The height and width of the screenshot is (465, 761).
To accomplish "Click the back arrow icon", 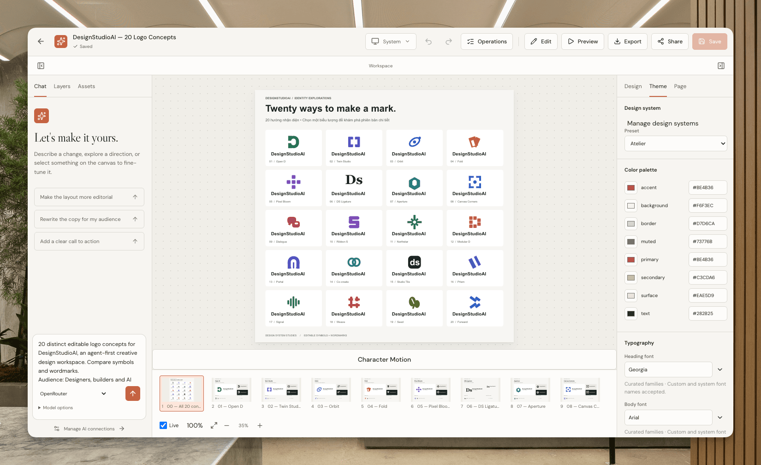I will [x=41, y=42].
